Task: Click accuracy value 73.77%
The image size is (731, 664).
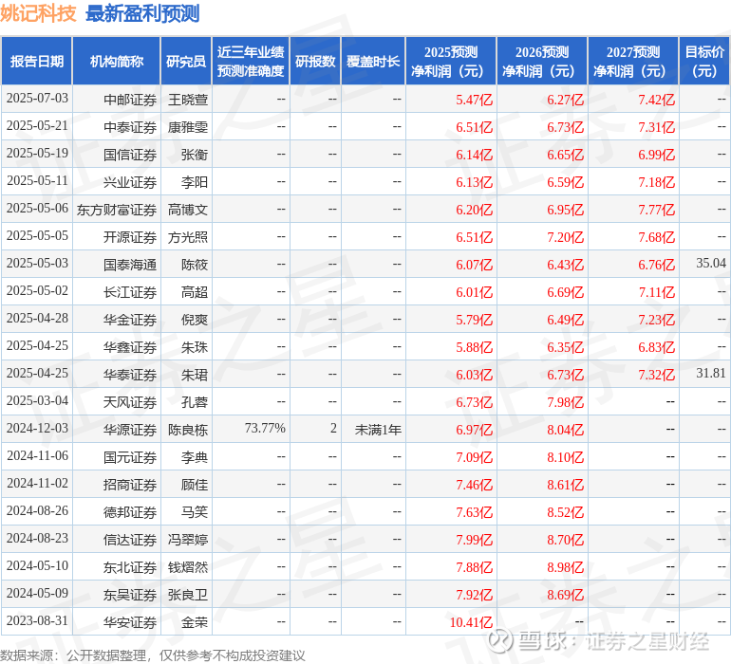Action: (265, 428)
